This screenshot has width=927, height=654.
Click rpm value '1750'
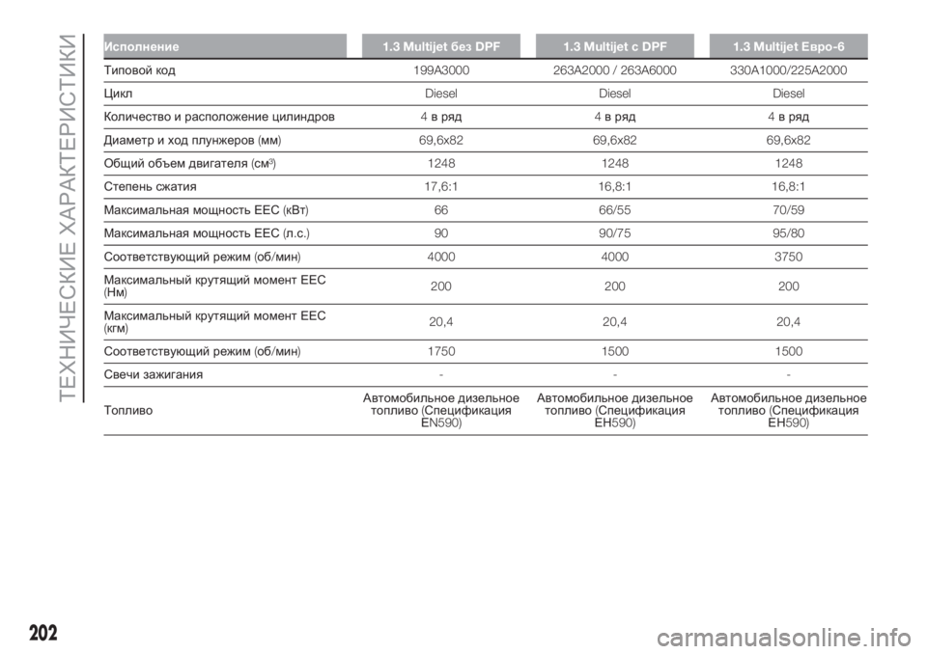pos(441,351)
